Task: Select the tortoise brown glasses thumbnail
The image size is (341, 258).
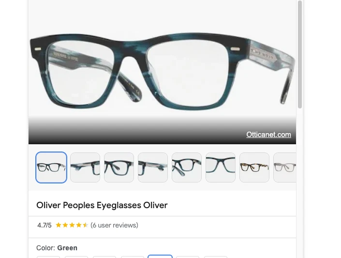Action: click(x=254, y=167)
